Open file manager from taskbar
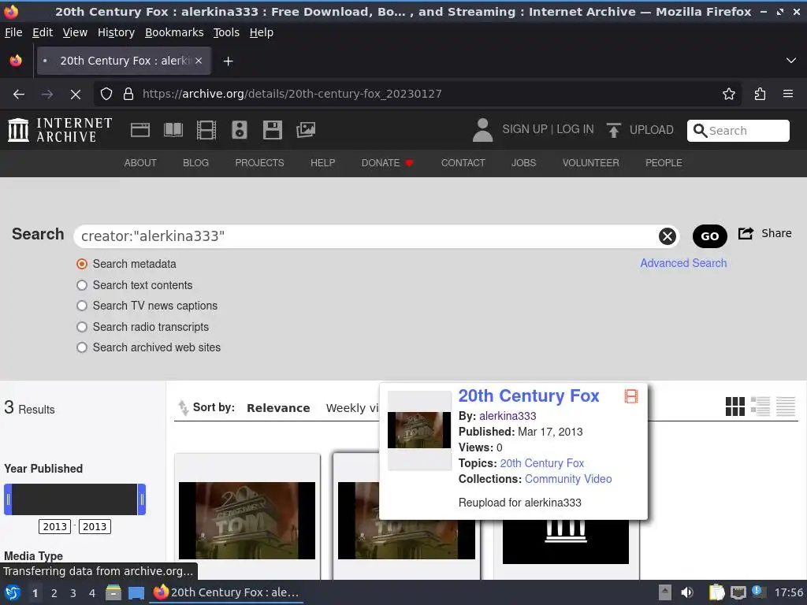The height and width of the screenshot is (605, 807). [x=113, y=592]
